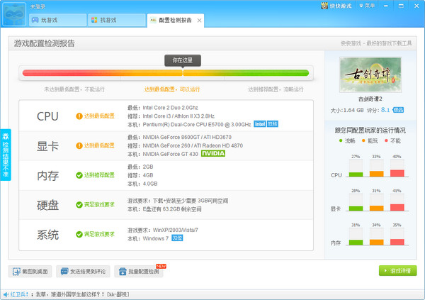The height and width of the screenshot is (300, 425).
Task: Click the 双核 badge beside Intel
Action: pyautogui.click(x=273, y=124)
